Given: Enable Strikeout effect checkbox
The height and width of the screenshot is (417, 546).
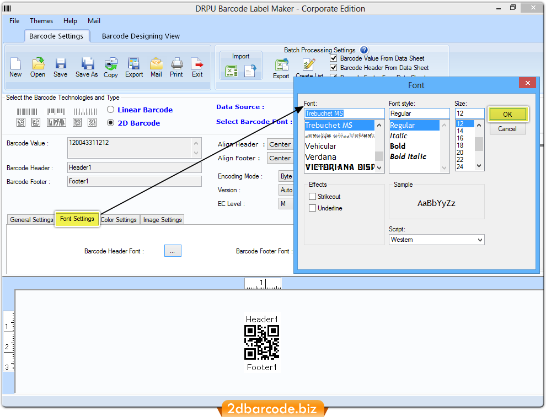Looking at the screenshot, I should [312, 197].
